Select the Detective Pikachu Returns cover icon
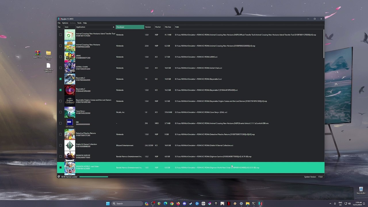The width and height of the screenshot is (368, 207). point(70,134)
